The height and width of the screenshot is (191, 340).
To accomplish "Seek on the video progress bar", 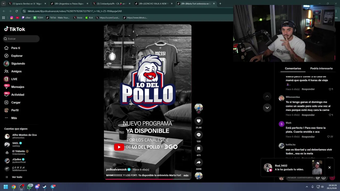I will point(147,179).
